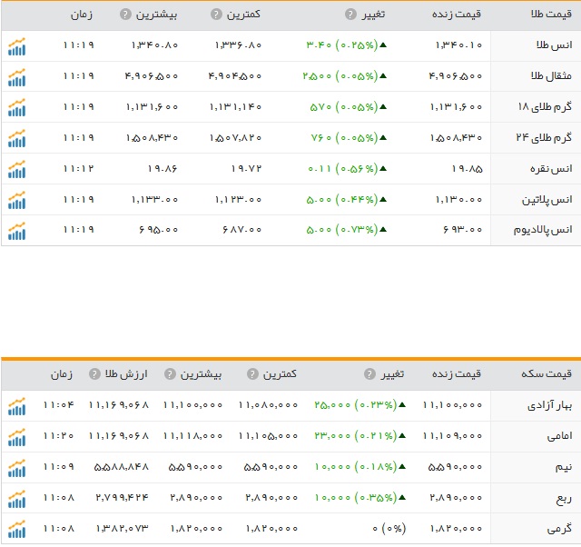
Task: Open the مثقال طلا row label
Action: point(551,76)
